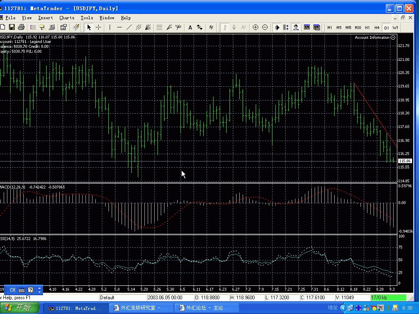Screen dimensions: 419x314
Task: Click the multiple chart windows icon
Action: pos(316,27)
